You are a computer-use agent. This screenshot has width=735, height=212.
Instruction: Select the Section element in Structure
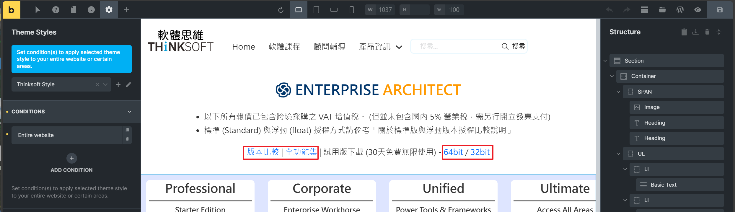(667, 61)
